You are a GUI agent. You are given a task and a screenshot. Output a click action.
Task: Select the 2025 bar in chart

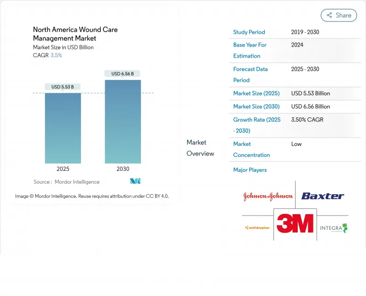[x=63, y=128]
